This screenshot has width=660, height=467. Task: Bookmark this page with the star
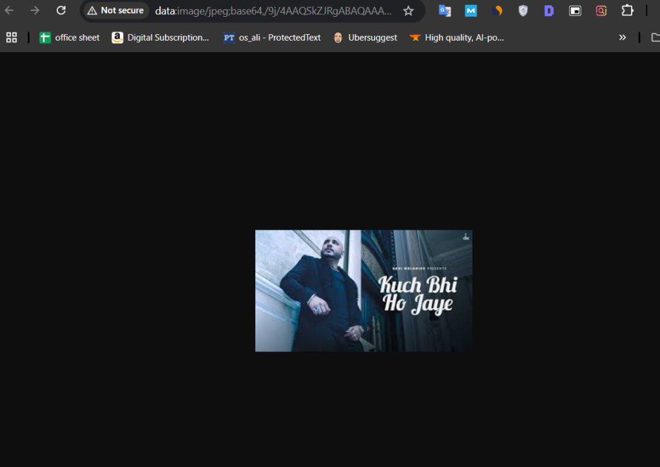pyautogui.click(x=408, y=11)
